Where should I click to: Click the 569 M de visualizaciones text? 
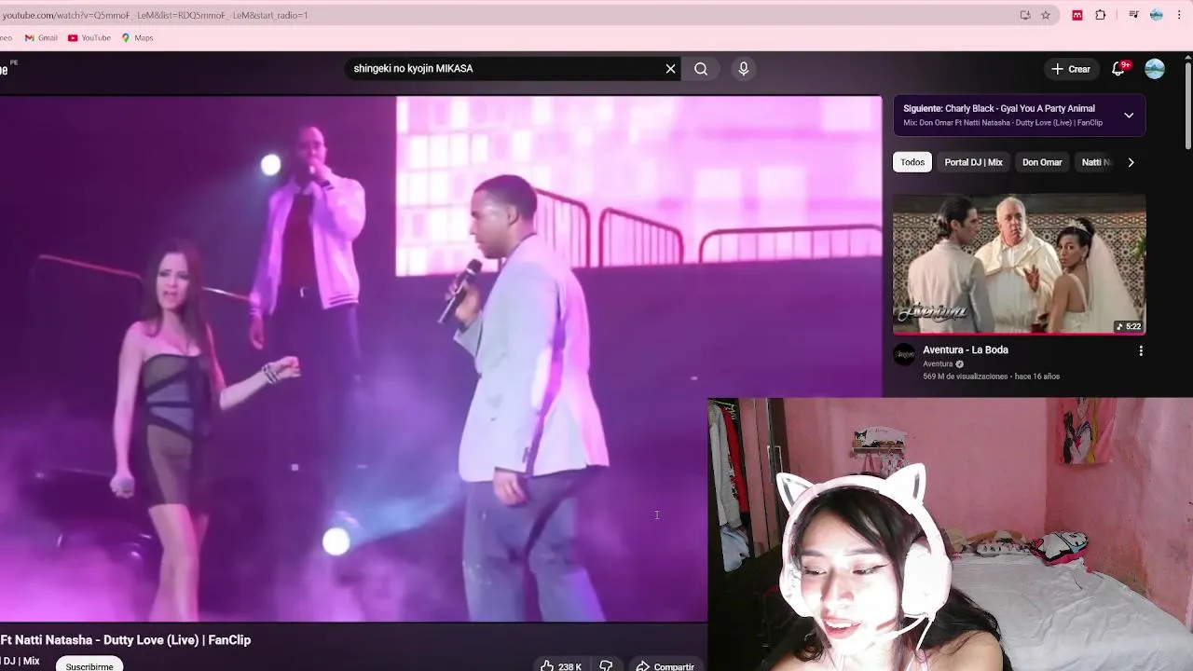coord(966,377)
